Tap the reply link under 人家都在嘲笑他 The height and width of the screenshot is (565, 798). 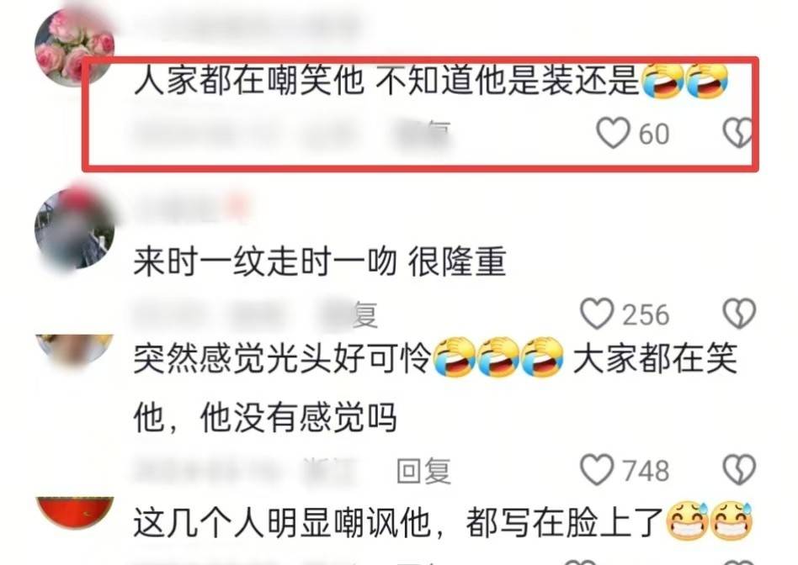tap(423, 135)
